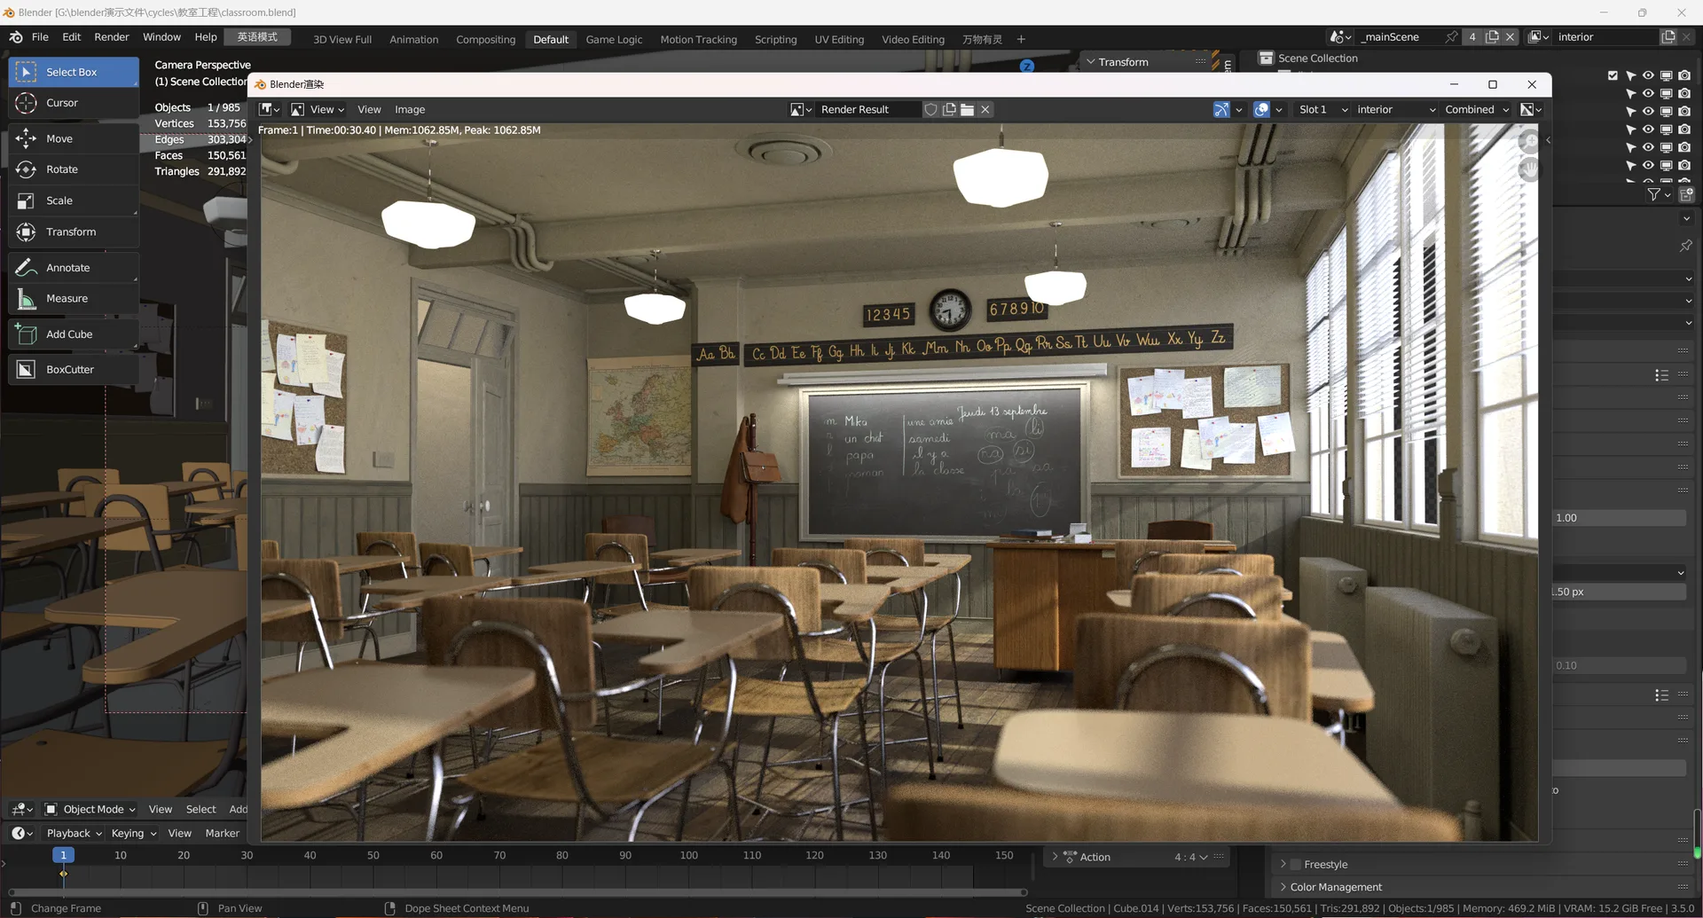Switch to UV Editing workspace tab

click(839, 39)
